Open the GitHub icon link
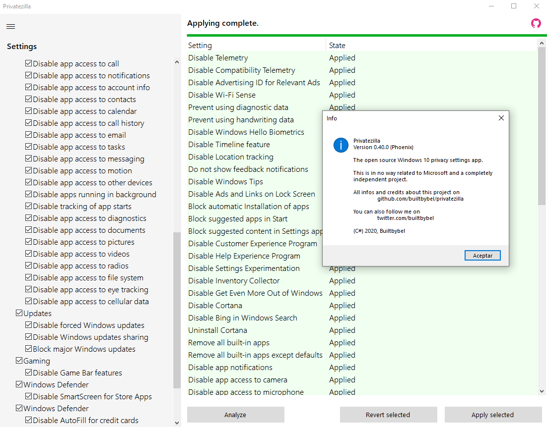This screenshot has height=427, width=547. point(536,23)
